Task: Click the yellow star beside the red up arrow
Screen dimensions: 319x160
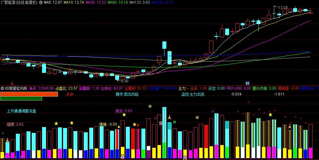Action: (x=134, y=124)
